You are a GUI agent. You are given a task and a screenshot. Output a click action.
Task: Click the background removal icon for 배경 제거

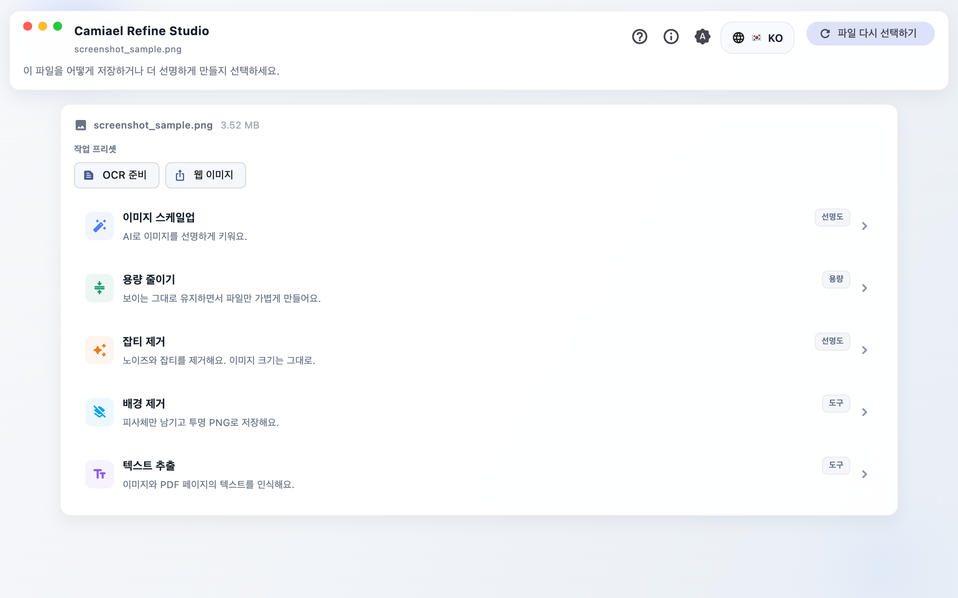(x=100, y=412)
